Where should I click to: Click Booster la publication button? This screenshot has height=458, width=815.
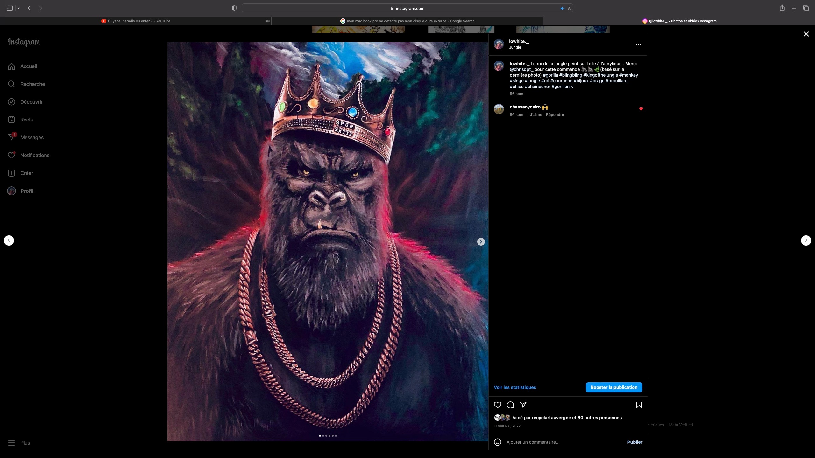click(614, 387)
